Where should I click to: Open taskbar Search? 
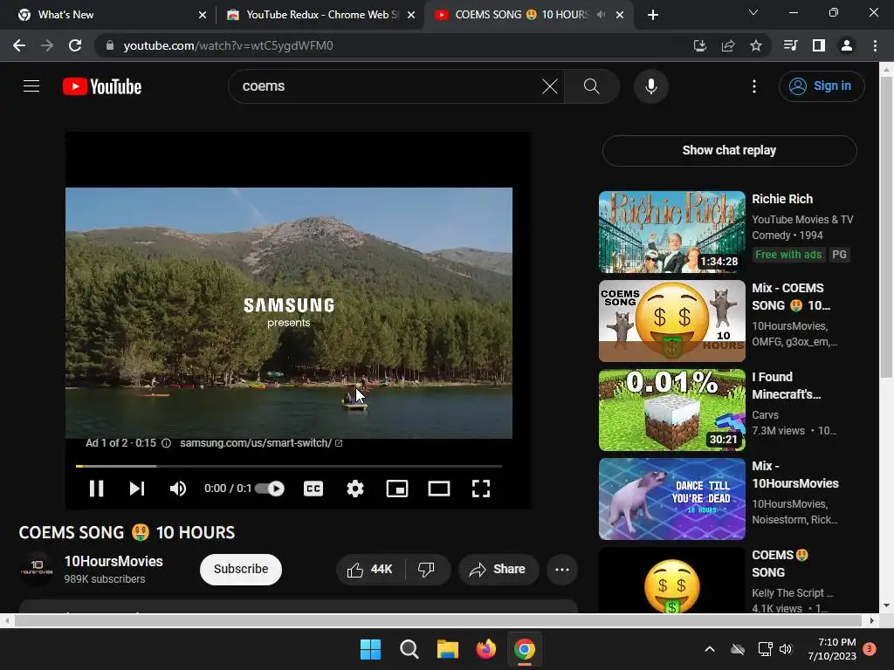click(409, 649)
